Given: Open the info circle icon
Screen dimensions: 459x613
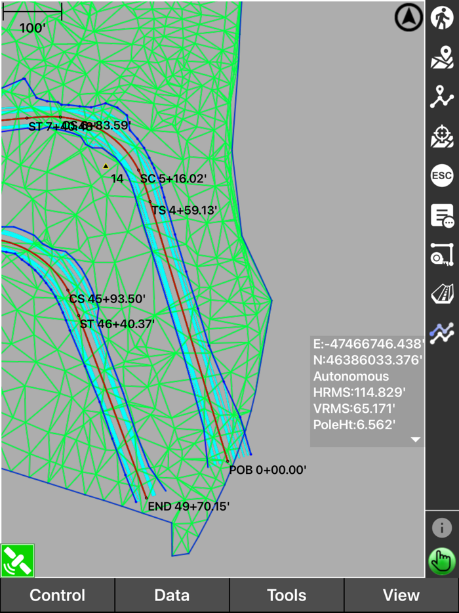Looking at the screenshot, I should pos(442,528).
